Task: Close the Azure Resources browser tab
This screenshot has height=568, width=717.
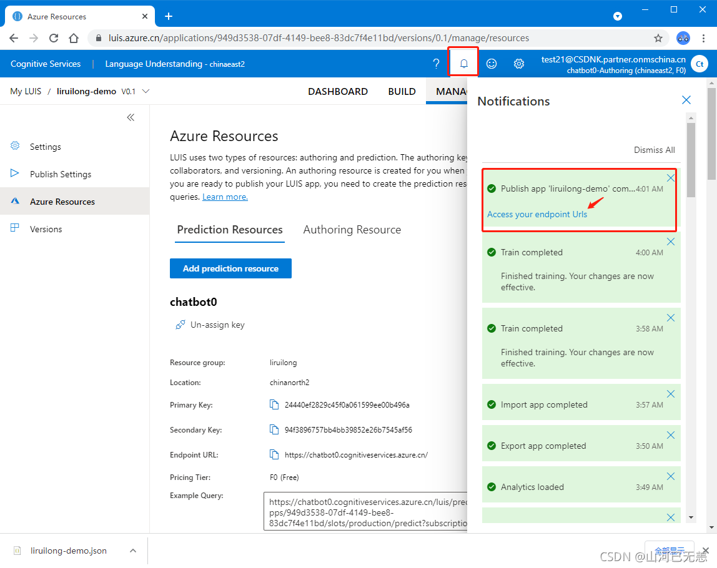Action: click(x=144, y=16)
